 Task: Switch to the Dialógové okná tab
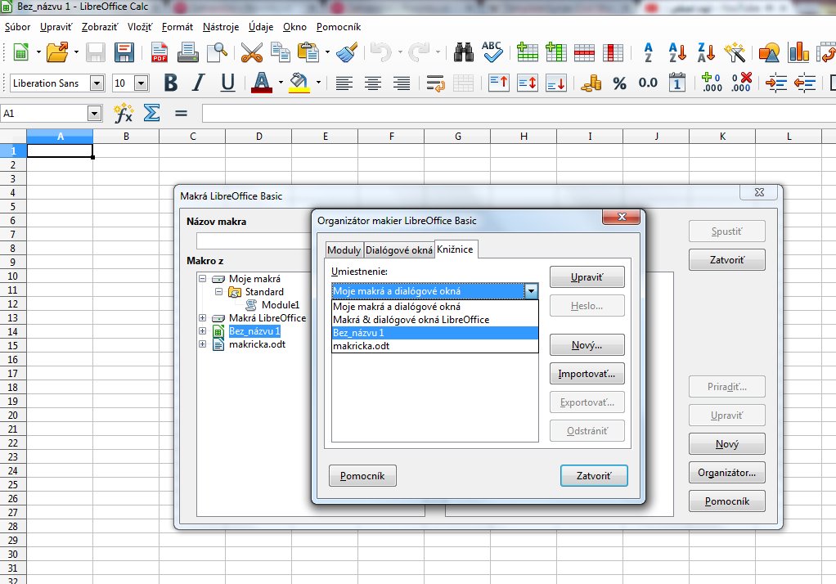(x=399, y=249)
